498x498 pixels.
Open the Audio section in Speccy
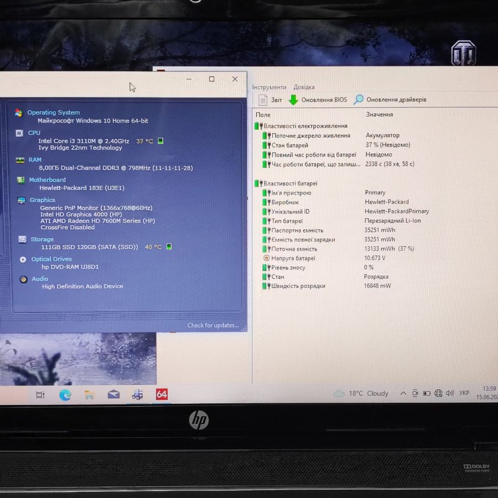[40, 278]
